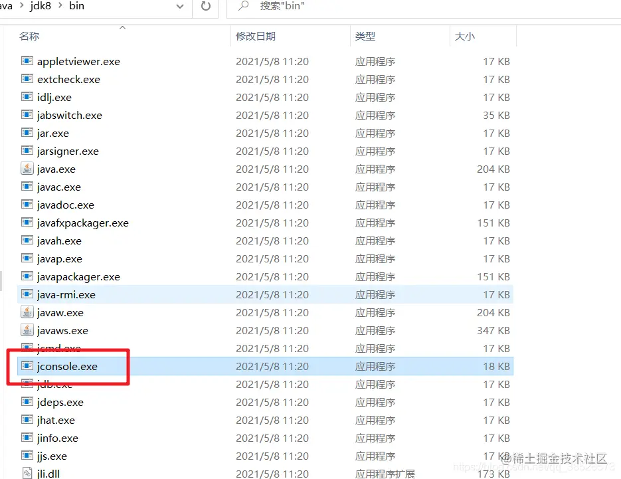Refresh the bin folder view
The width and height of the screenshot is (621, 479).
[x=205, y=6]
